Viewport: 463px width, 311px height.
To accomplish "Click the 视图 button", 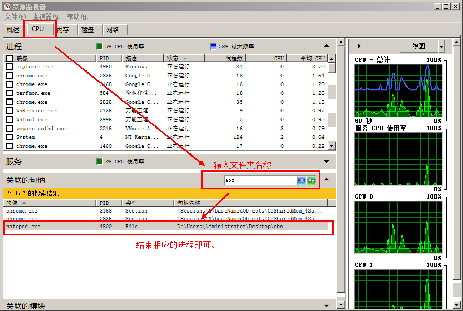I will (418, 47).
